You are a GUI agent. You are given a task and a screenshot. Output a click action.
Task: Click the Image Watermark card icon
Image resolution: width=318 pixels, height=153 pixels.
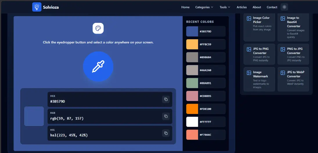coord(249,73)
